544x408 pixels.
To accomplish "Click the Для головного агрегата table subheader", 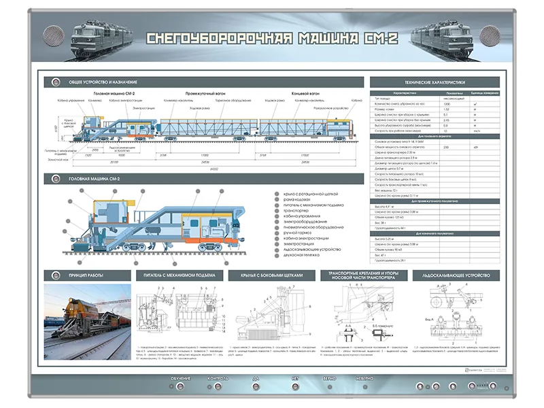I will click(435, 137).
